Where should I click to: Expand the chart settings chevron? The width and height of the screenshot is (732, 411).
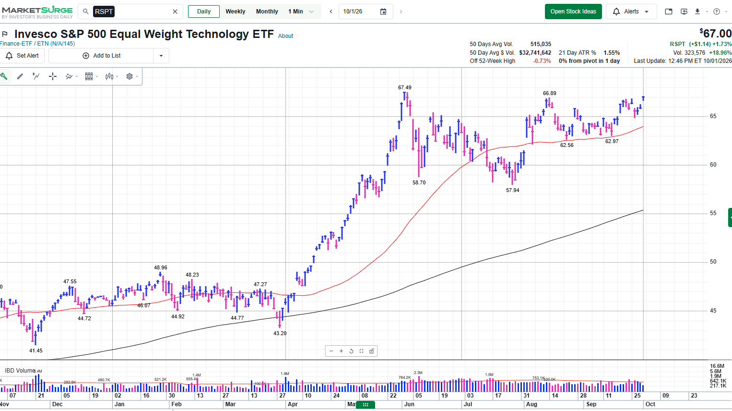[137, 76]
